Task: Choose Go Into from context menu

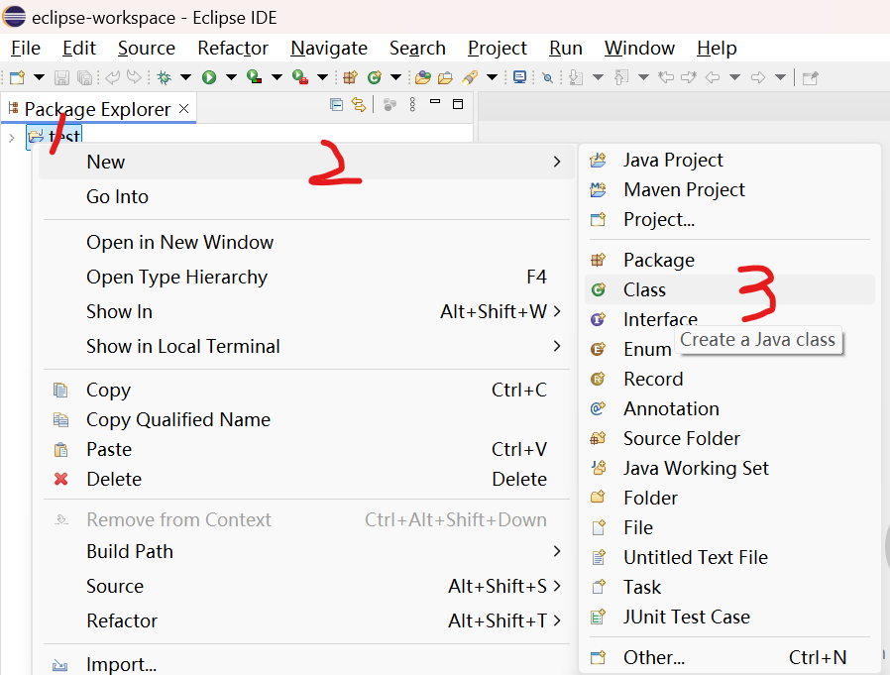Action: tap(306, 196)
